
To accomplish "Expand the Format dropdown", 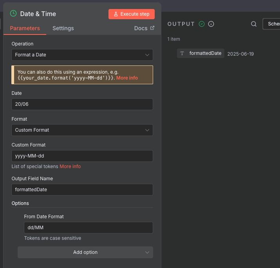I will click(82, 130).
